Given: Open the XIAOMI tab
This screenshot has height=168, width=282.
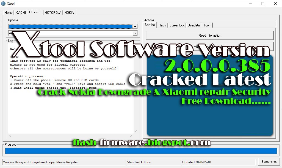Looking at the screenshot, I should [20, 12].
